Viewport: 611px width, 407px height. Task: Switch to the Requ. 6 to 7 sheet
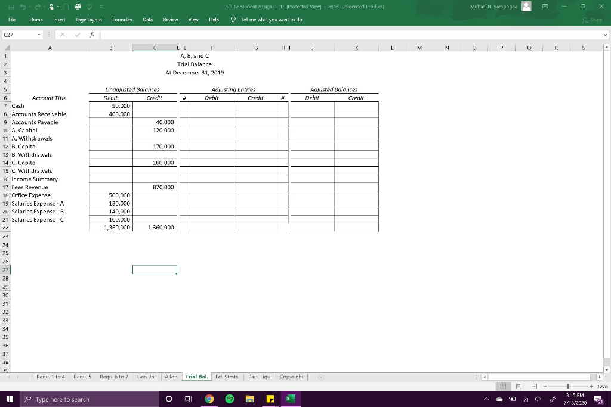(x=114, y=377)
